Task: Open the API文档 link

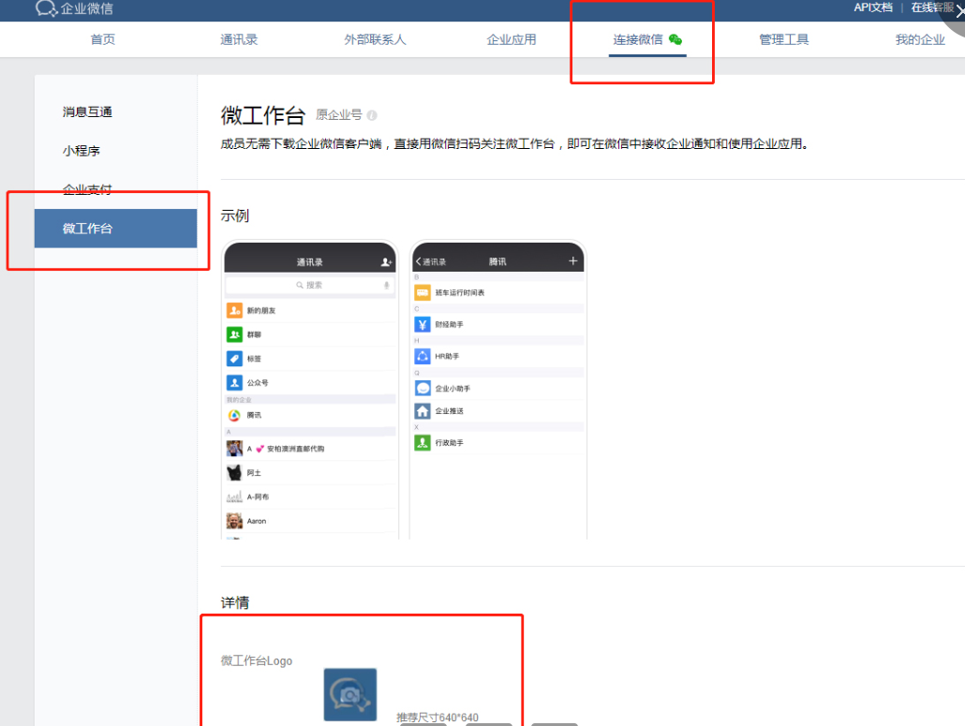Action: pos(873,7)
